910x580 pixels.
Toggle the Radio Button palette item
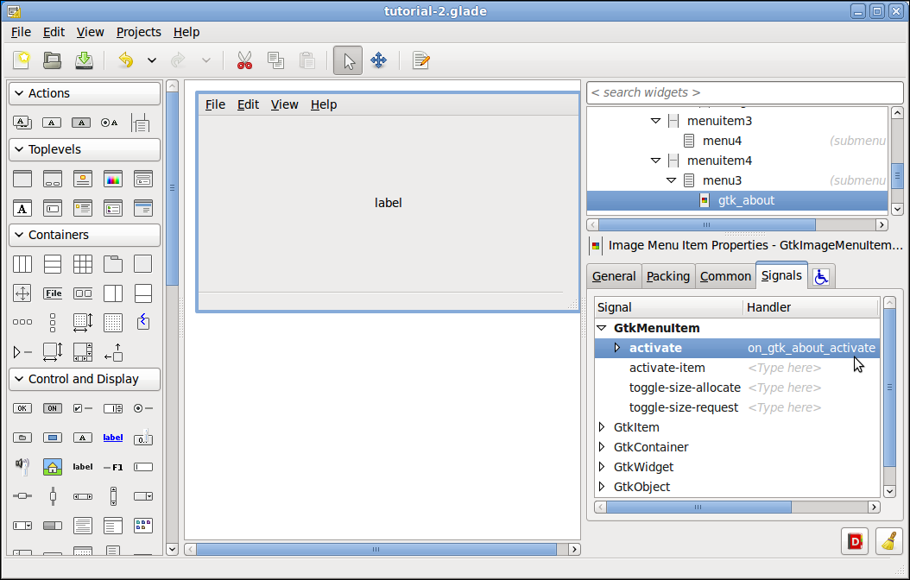tap(143, 408)
